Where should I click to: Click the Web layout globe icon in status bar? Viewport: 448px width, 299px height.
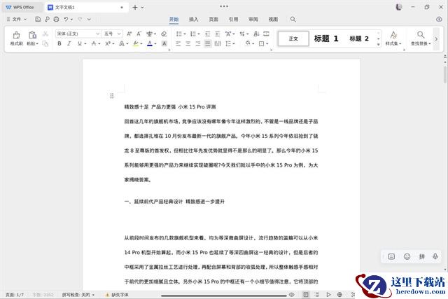pos(339,294)
